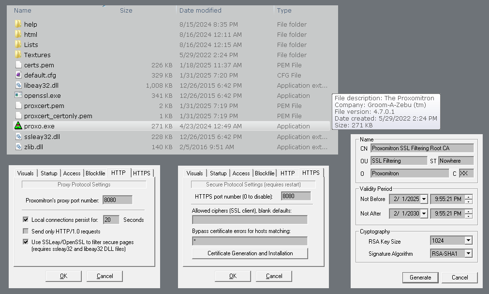Select the default.cfg file name

pyautogui.click(x=40, y=75)
